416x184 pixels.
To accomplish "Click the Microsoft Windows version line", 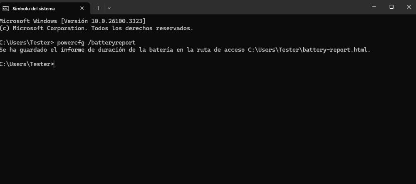I will coord(73,21).
